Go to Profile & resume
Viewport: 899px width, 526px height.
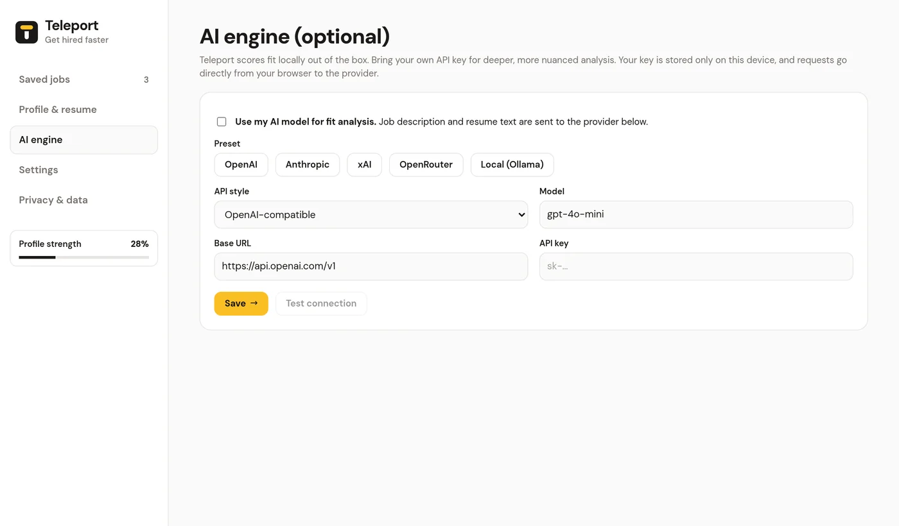84,110
